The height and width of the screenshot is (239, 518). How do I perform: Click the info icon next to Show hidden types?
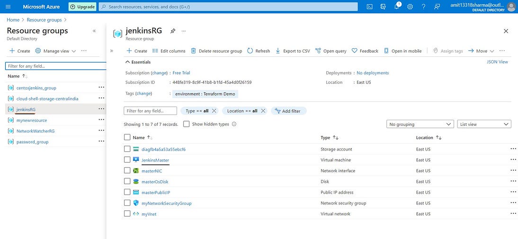pyautogui.click(x=234, y=124)
